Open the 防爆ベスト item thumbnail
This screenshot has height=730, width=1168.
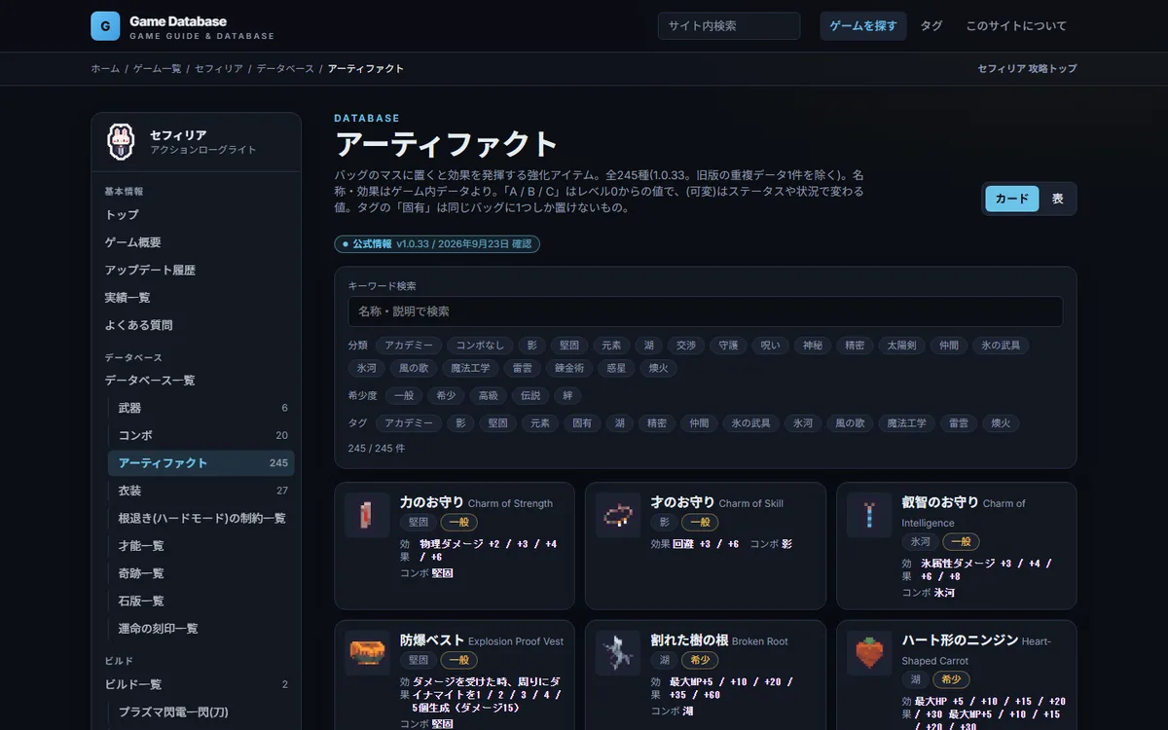point(367,653)
